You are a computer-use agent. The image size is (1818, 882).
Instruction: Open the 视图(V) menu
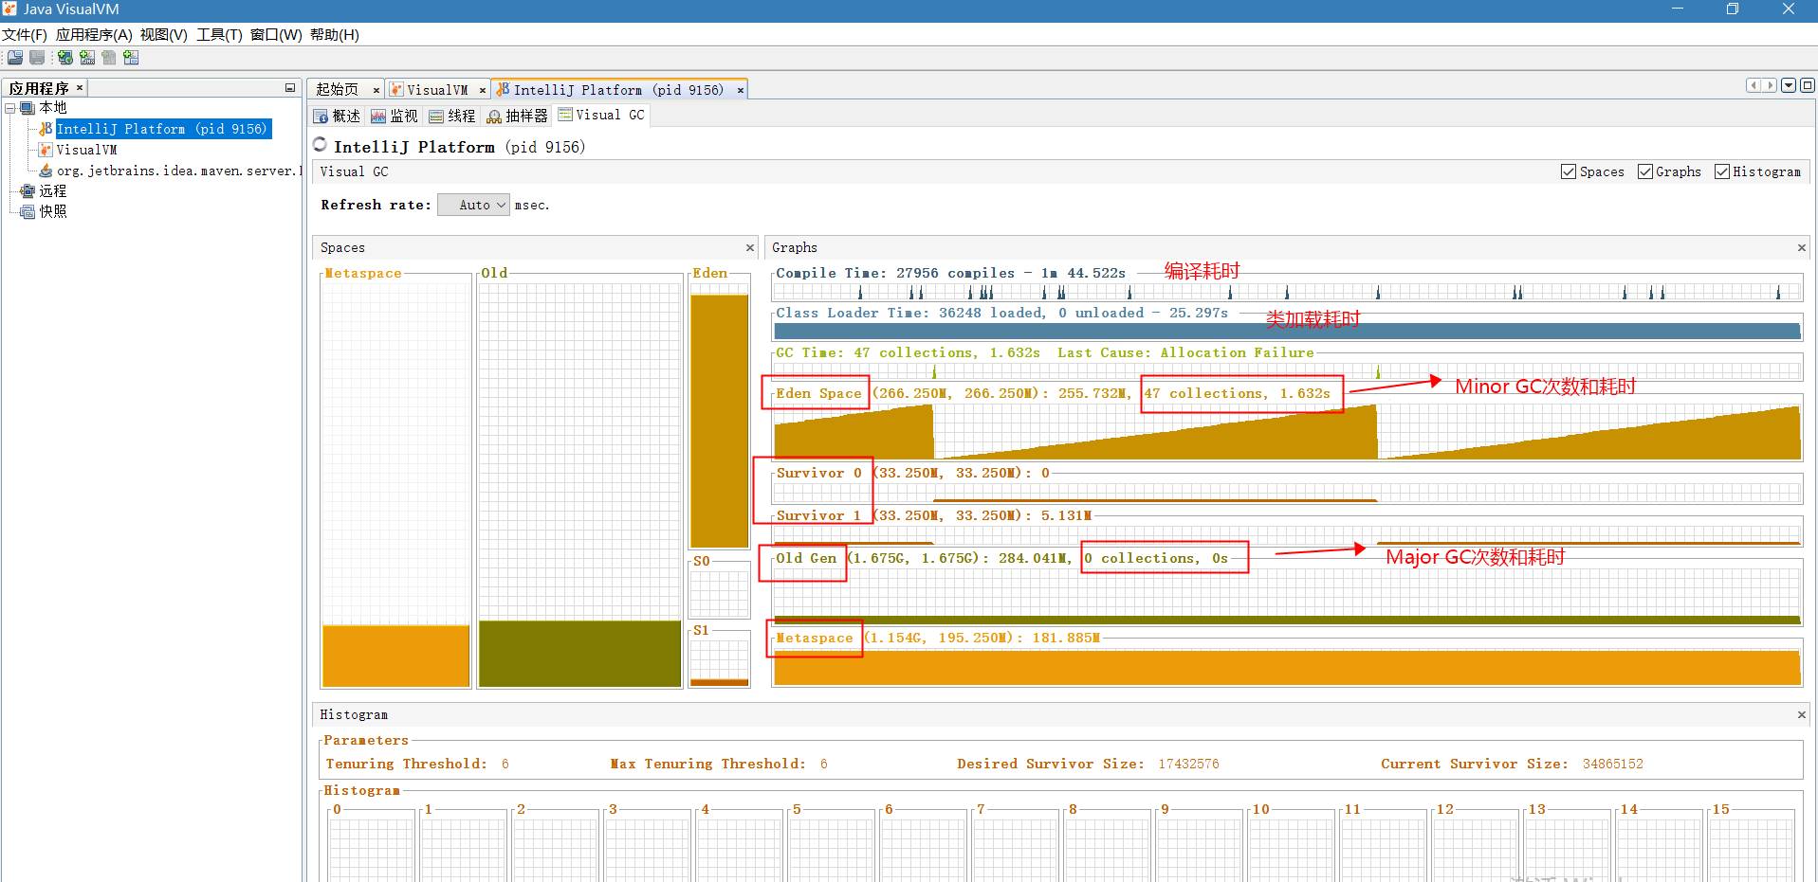[x=164, y=35]
